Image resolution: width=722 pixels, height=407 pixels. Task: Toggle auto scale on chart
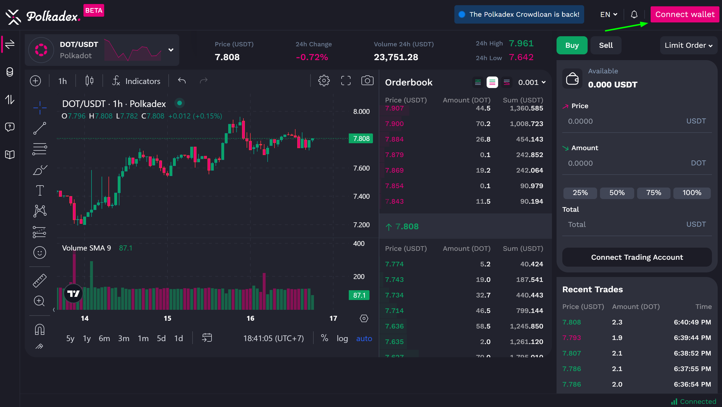(x=364, y=339)
